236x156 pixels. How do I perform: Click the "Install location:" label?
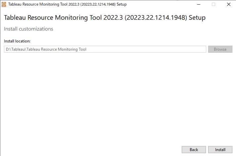coord(17,41)
